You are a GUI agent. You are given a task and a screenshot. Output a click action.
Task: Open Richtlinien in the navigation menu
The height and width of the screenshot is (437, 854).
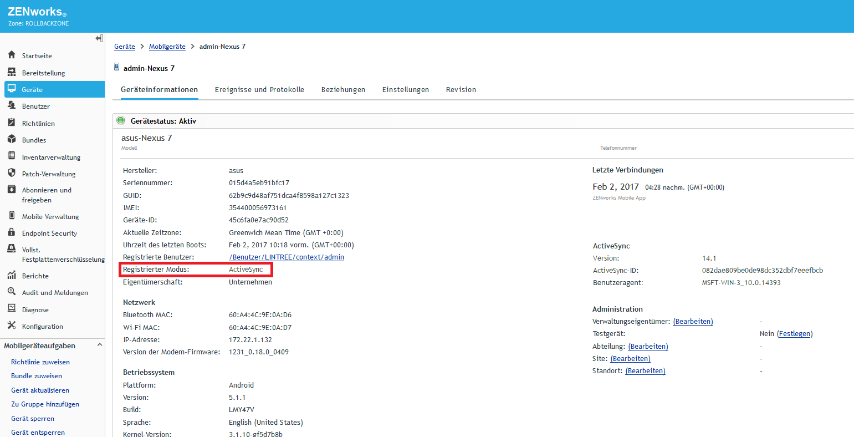pyautogui.click(x=38, y=123)
